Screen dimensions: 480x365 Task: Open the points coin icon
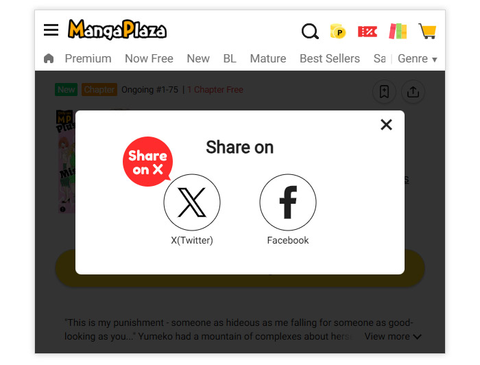click(x=338, y=32)
